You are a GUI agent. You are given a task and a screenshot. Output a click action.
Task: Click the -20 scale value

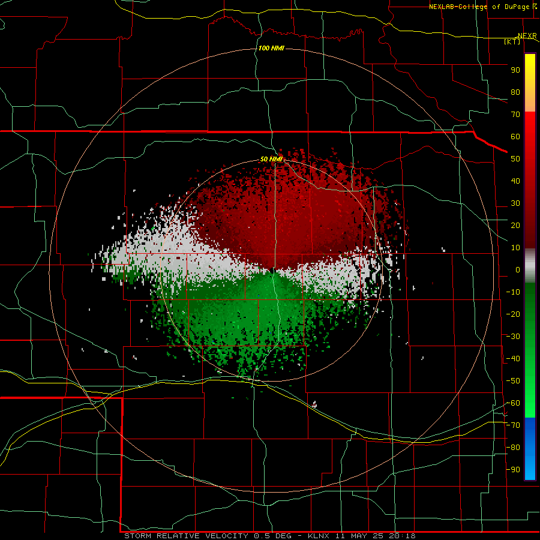[513, 314]
